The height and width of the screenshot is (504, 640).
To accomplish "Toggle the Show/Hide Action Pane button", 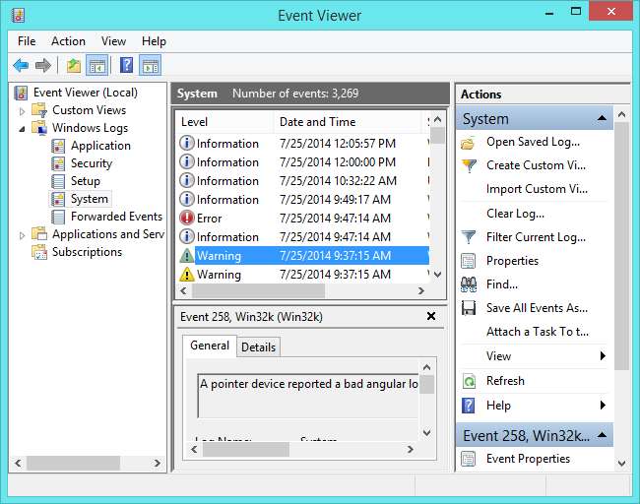I will [150, 66].
